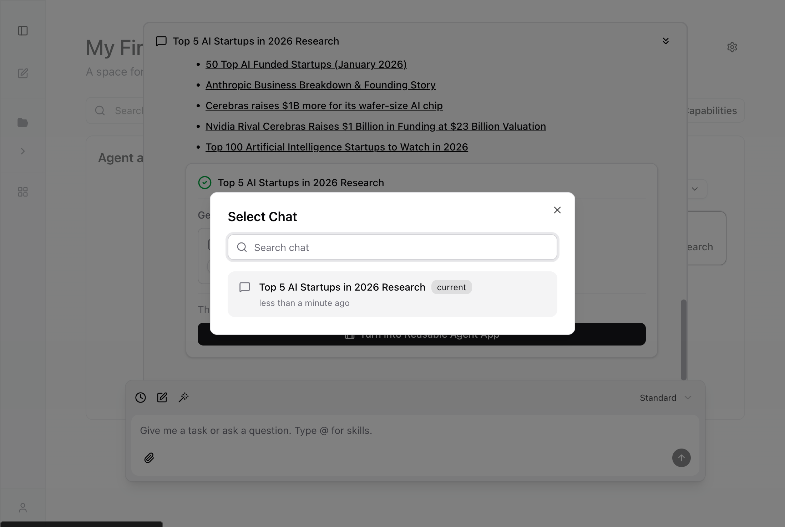Select the folder icon in the sidebar
This screenshot has height=527, width=785.
tap(23, 123)
